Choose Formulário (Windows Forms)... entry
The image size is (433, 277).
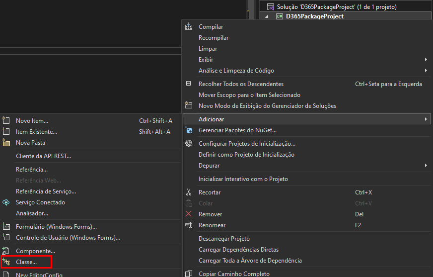point(56,227)
